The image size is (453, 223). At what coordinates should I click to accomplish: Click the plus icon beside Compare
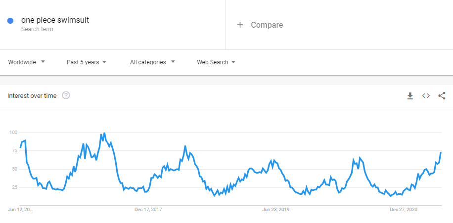click(240, 25)
